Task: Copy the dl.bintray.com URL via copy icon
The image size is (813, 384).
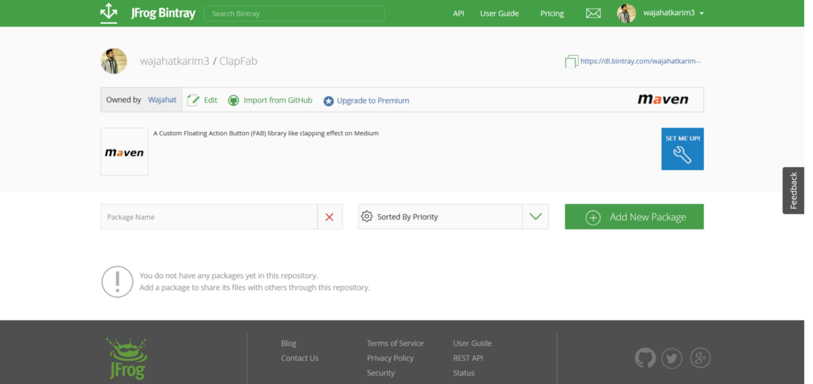Action: (x=571, y=61)
